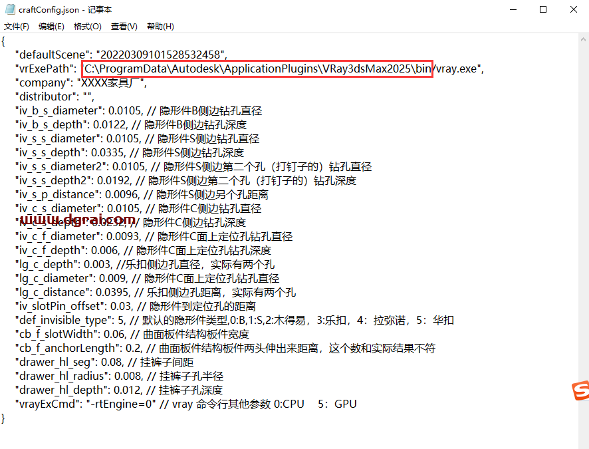Click the "iv_slotPin_offset" key
The image size is (589, 449).
tap(61, 306)
